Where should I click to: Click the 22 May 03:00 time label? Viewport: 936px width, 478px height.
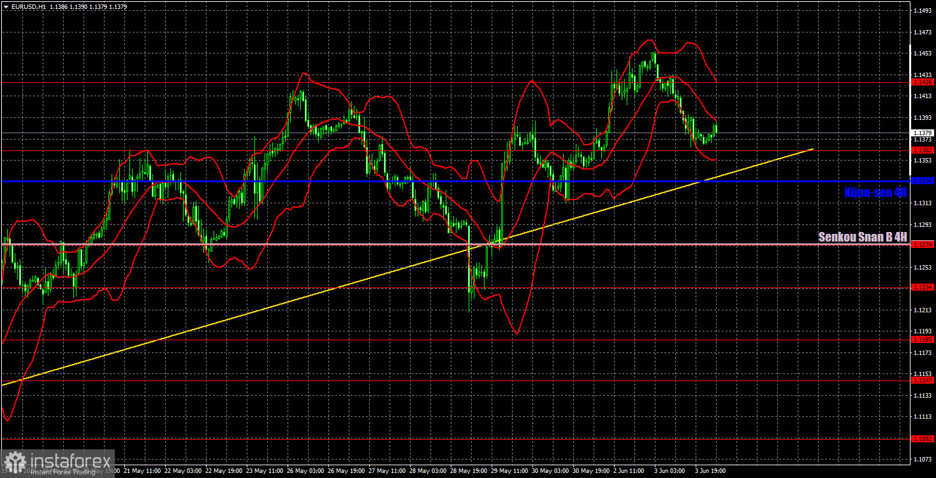(183, 471)
